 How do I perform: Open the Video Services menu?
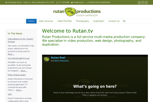click(46, 21)
